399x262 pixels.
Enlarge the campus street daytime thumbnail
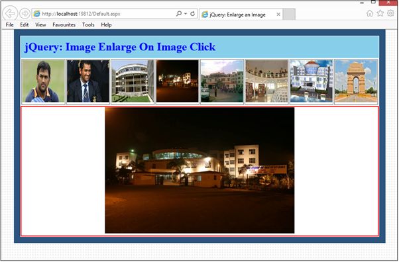pyautogui.click(x=222, y=81)
